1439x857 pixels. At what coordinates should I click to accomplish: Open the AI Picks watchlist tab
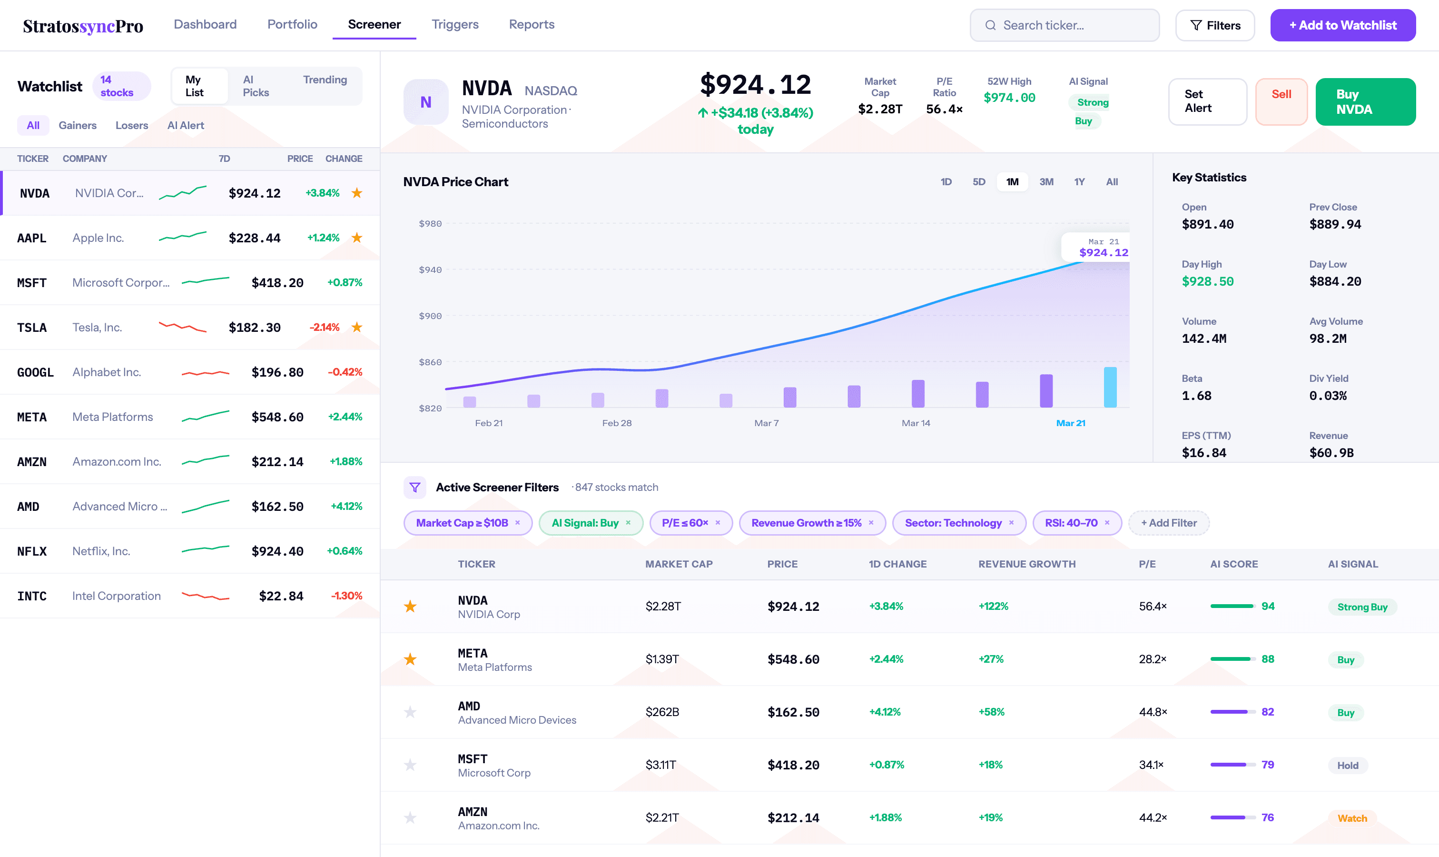click(256, 86)
